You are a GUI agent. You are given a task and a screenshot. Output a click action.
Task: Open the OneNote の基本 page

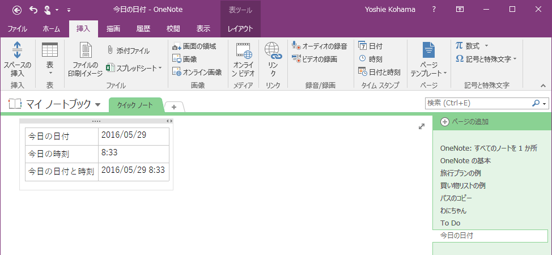click(x=465, y=160)
